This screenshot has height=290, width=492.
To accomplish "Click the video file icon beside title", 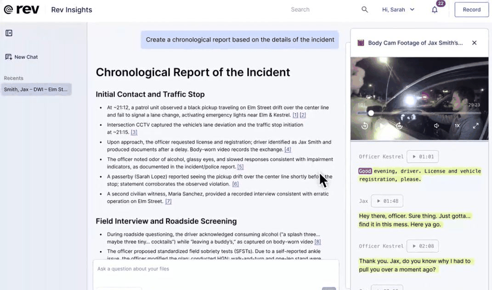I will point(361,43).
